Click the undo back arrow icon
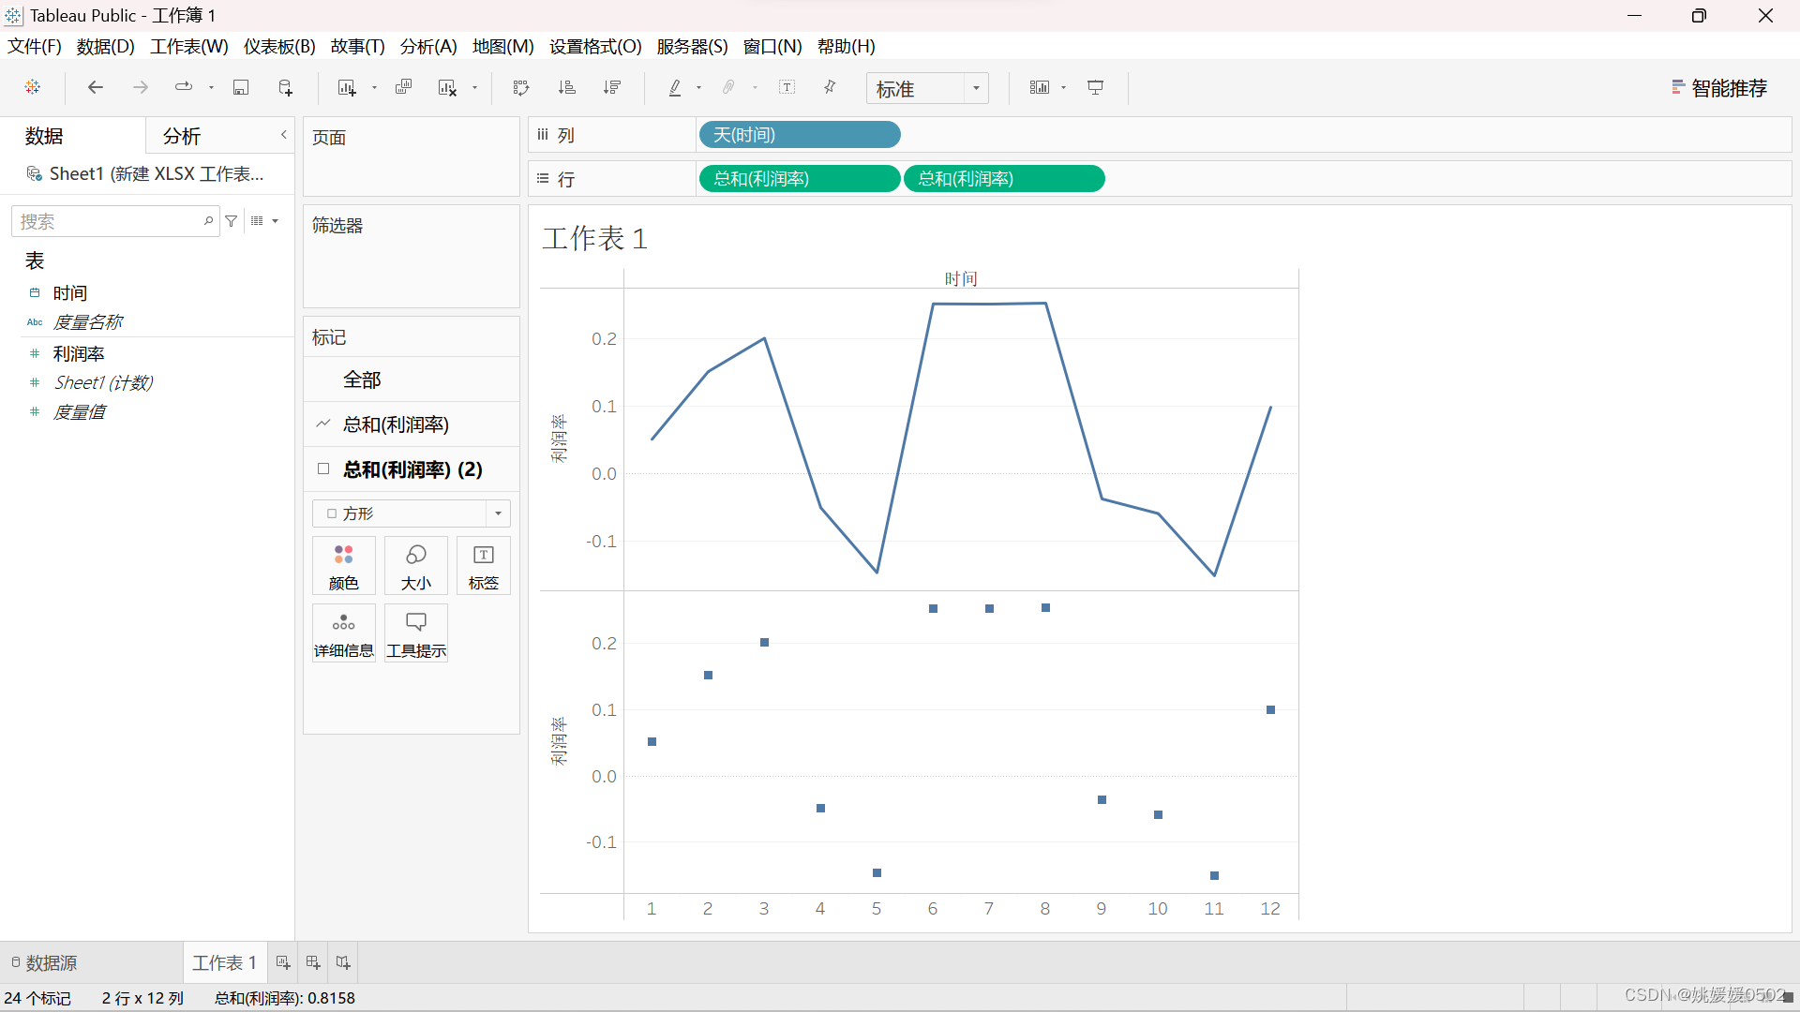The image size is (1800, 1012). click(x=95, y=87)
